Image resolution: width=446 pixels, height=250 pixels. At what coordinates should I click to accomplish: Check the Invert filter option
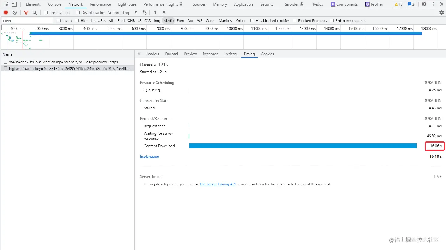pyautogui.click(x=59, y=20)
